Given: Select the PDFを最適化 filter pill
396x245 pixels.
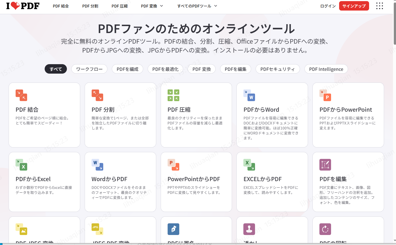Looking at the screenshot, I should click(165, 69).
